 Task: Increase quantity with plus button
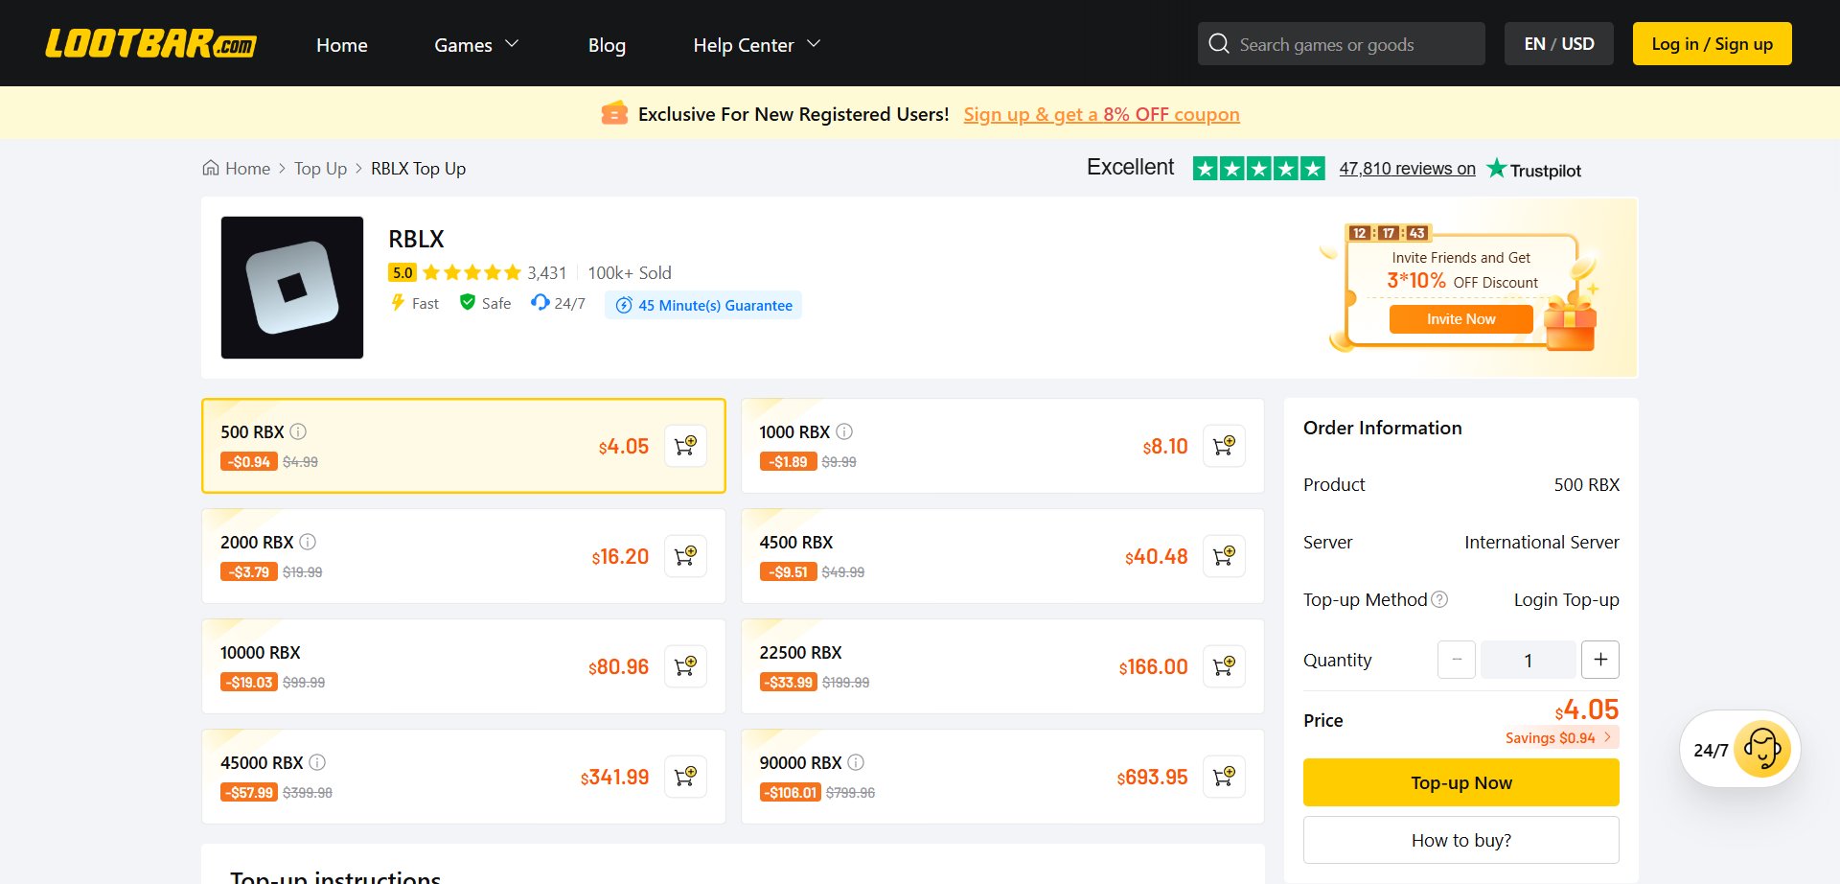(1600, 660)
